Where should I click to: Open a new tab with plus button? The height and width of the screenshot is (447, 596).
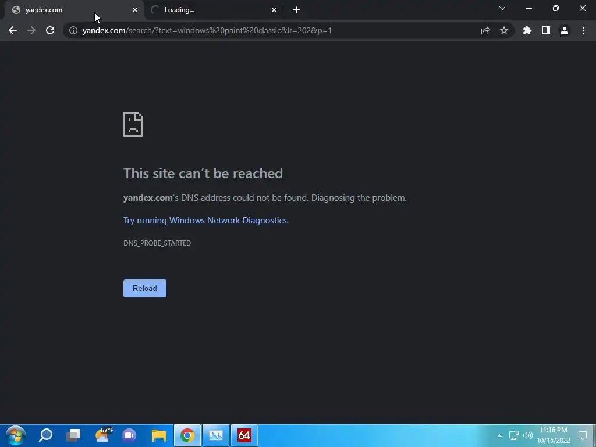(x=296, y=10)
